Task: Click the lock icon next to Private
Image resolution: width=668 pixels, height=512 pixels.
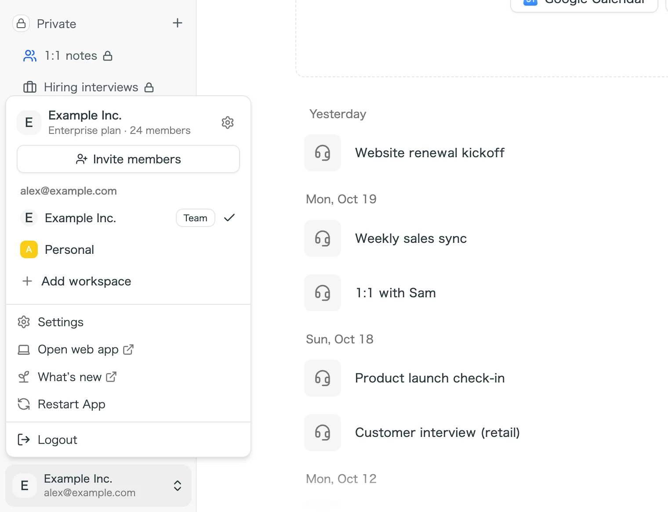Action: (x=21, y=24)
